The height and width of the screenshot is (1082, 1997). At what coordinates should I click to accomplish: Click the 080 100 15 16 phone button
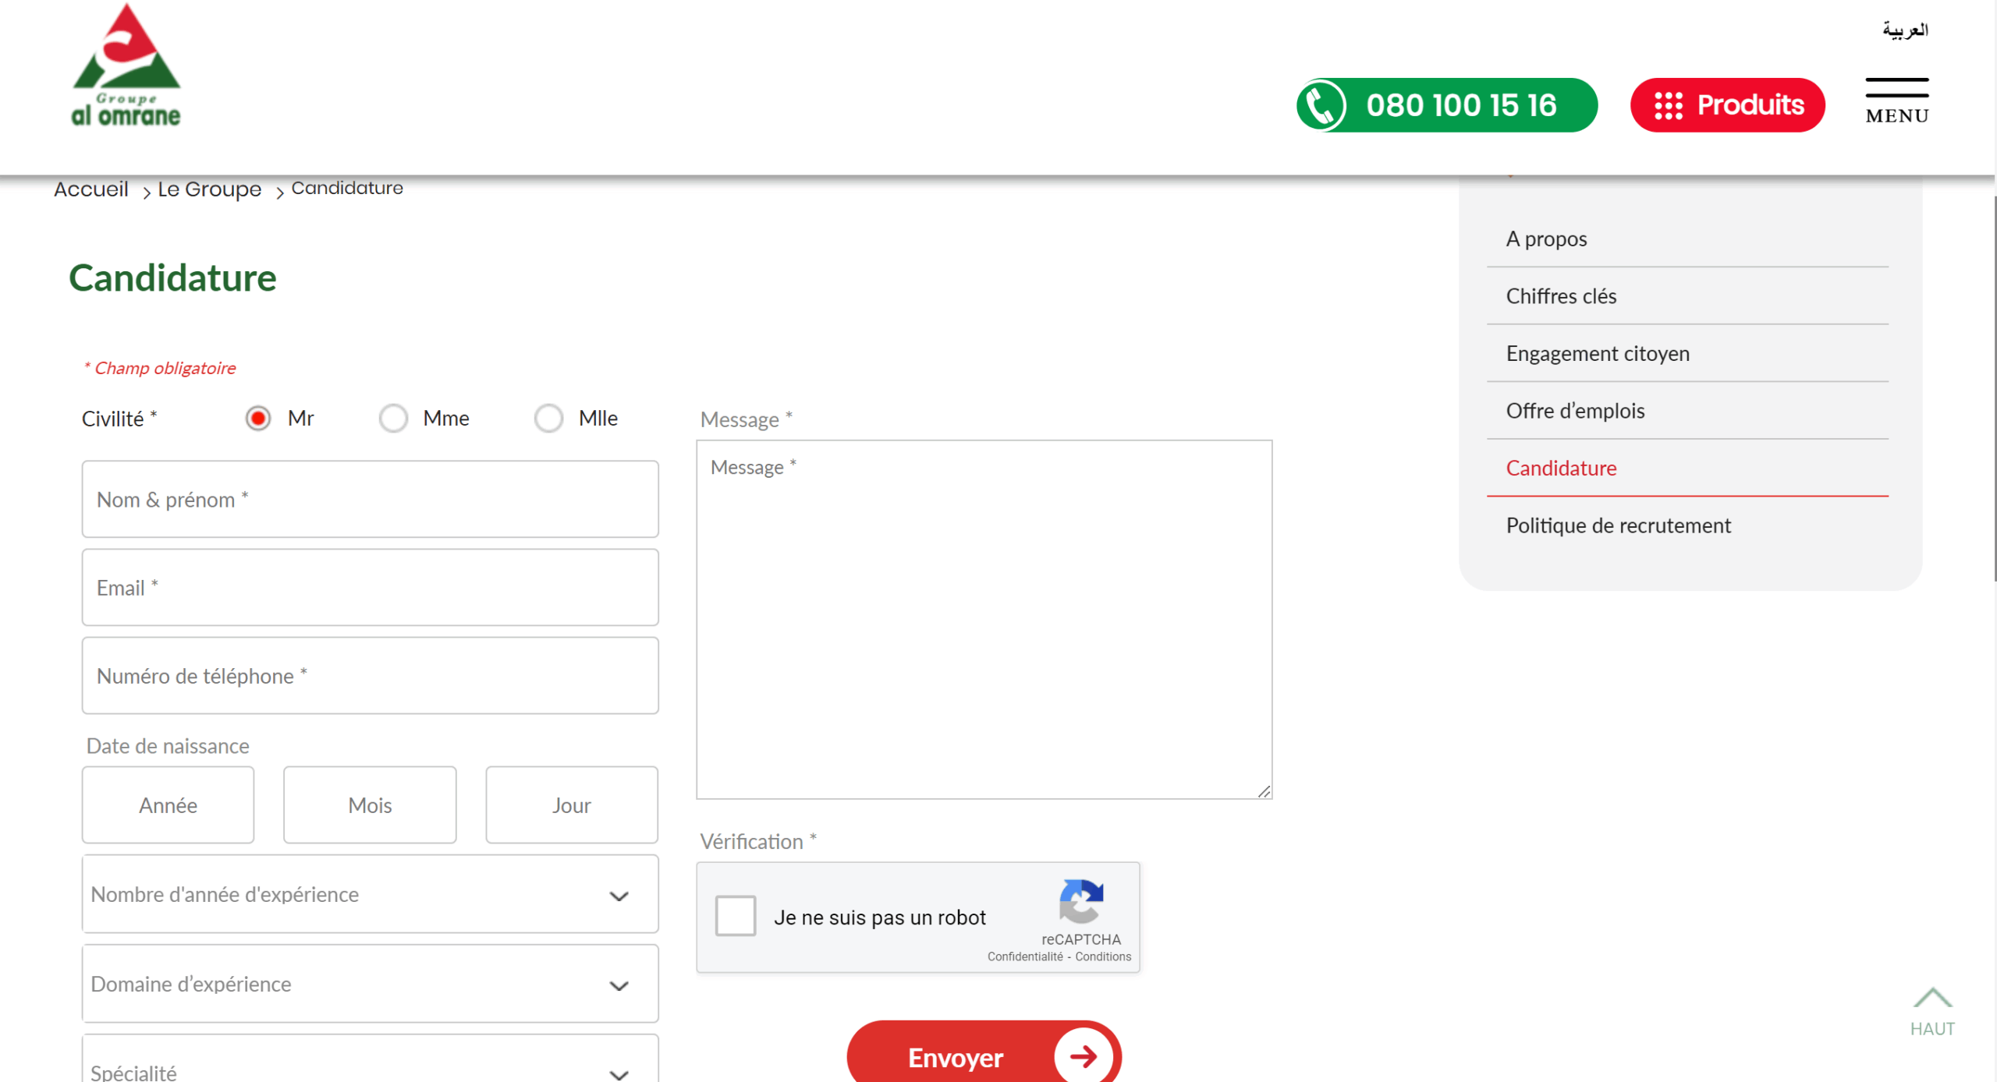[x=1446, y=105]
